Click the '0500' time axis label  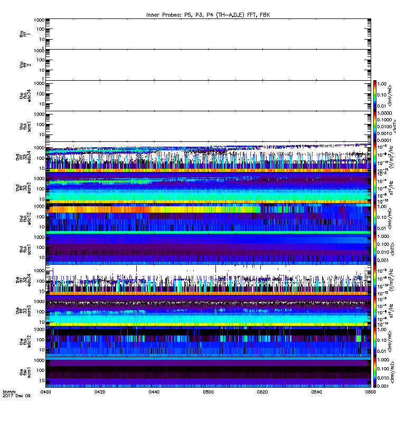tap(208, 392)
